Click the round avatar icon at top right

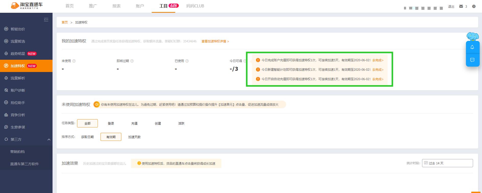click(x=474, y=6)
